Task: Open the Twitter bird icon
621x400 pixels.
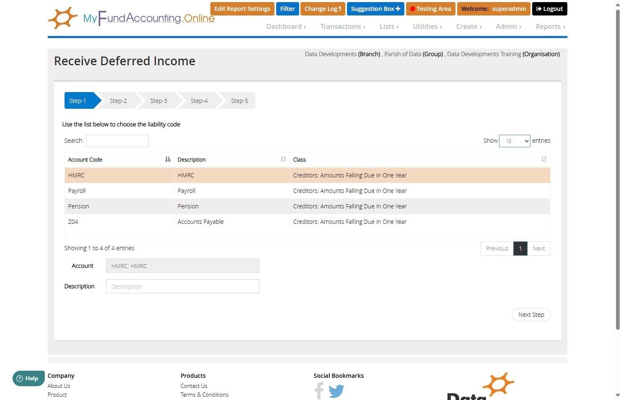Action: click(336, 391)
